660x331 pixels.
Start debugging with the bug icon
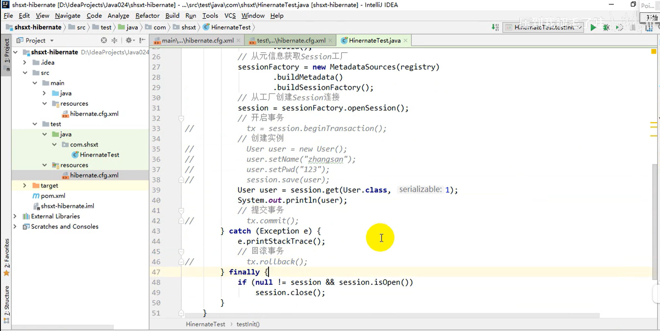pos(606,27)
